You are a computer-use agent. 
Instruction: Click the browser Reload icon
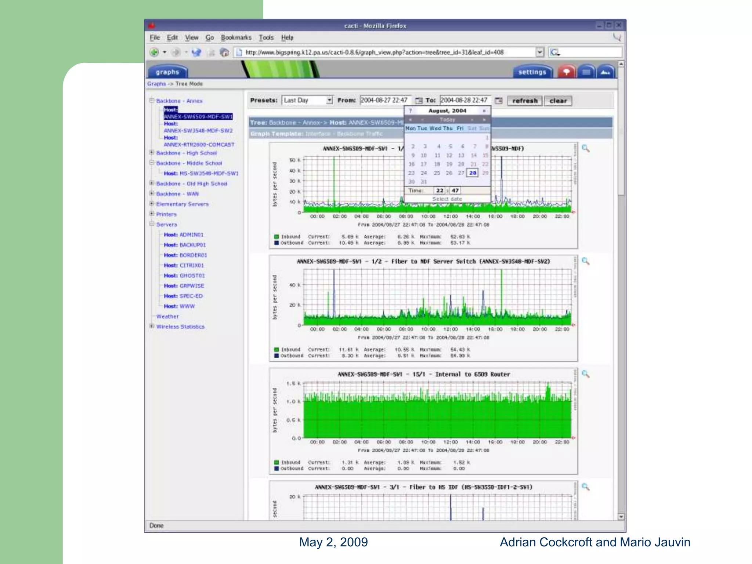tap(197, 53)
